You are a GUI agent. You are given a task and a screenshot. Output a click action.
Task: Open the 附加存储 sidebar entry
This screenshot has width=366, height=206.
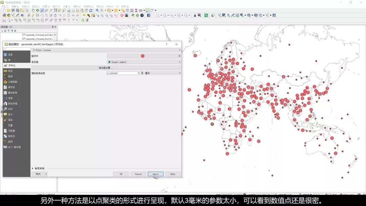17,104
